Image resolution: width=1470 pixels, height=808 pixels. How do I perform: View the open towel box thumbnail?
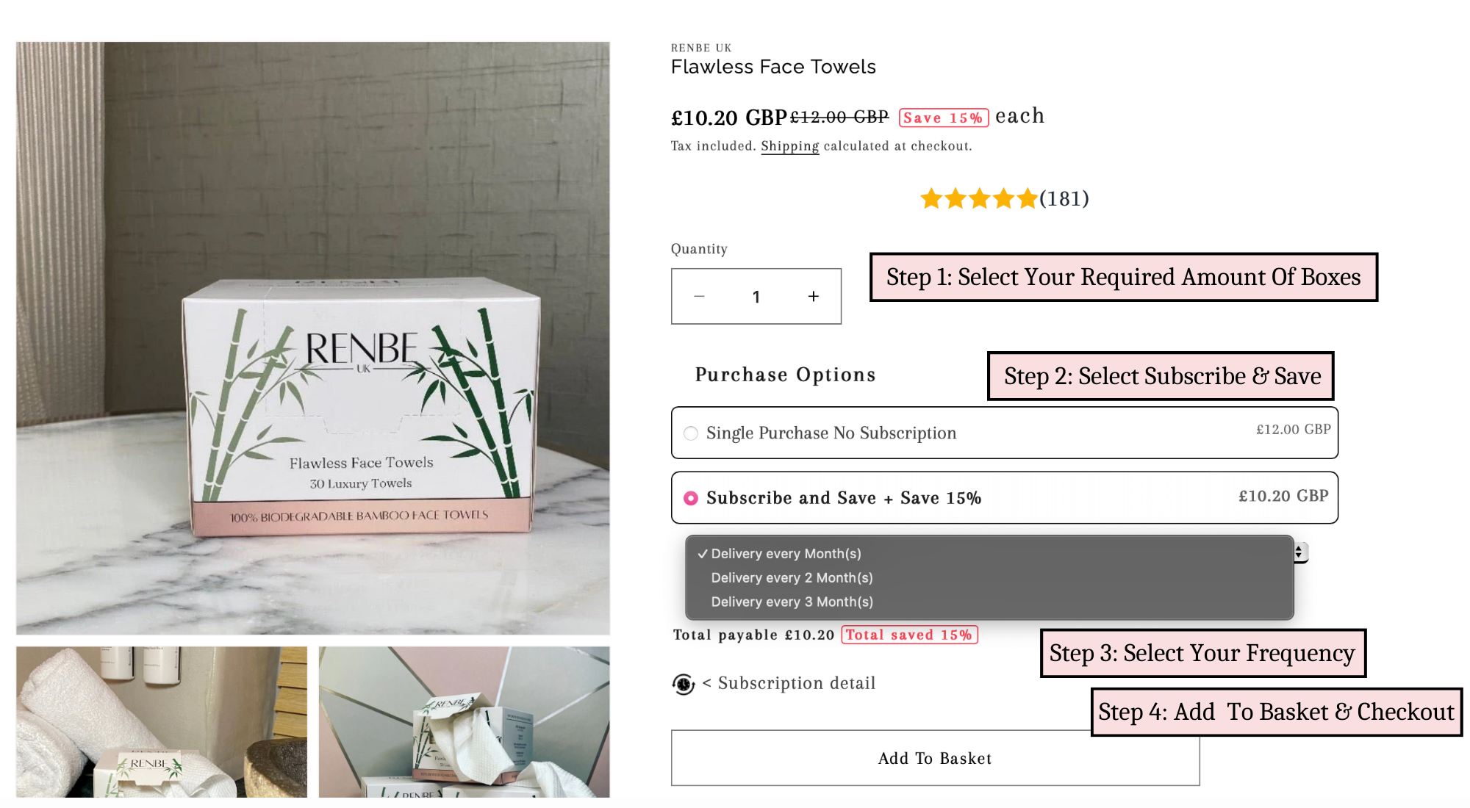pyautogui.click(x=465, y=722)
